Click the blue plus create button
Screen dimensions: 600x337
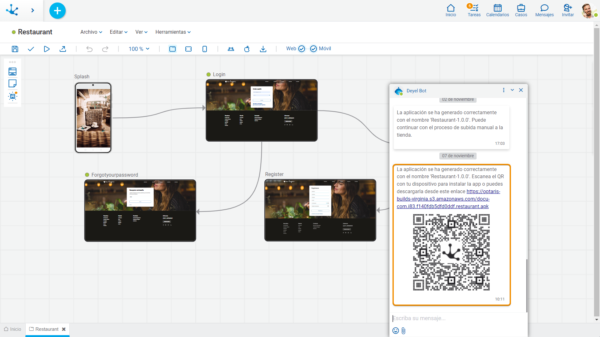pos(57,11)
